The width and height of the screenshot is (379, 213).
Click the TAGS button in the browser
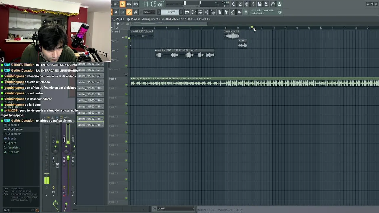point(7,210)
